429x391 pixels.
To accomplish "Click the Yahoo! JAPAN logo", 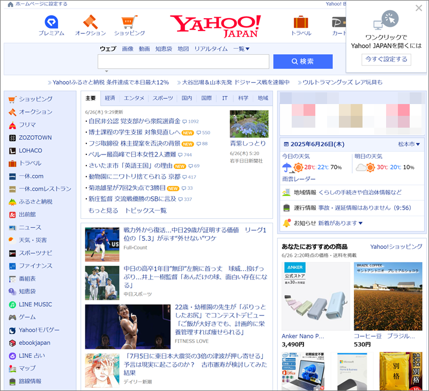I will coord(216,26).
